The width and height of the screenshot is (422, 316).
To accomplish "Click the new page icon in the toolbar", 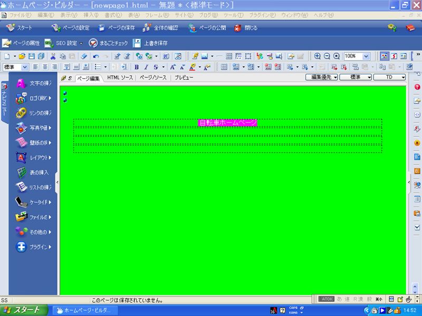I will 7,56.
